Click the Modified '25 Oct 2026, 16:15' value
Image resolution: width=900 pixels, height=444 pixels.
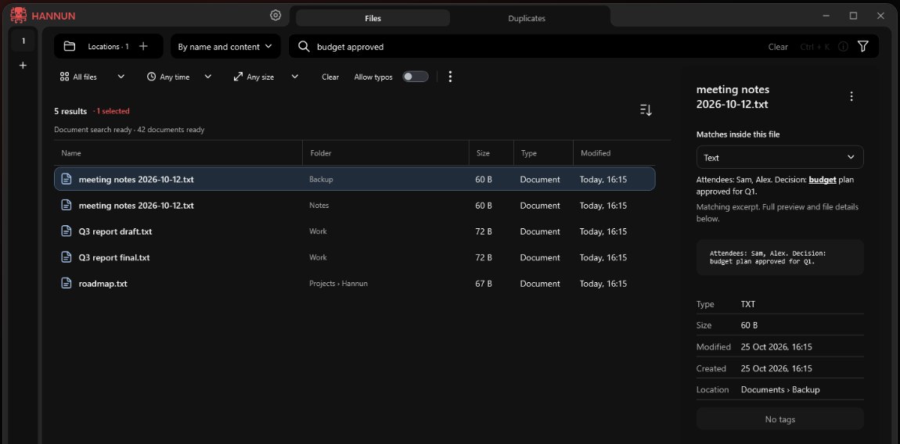[776, 347]
